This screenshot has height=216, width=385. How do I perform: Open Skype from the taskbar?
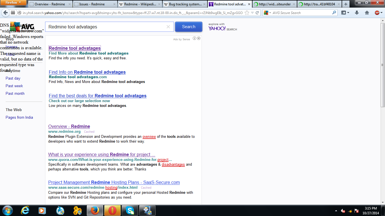pos(130,210)
